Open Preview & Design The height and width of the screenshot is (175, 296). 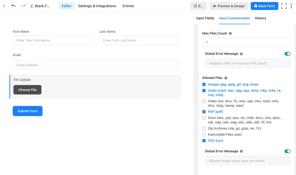[x=229, y=6]
